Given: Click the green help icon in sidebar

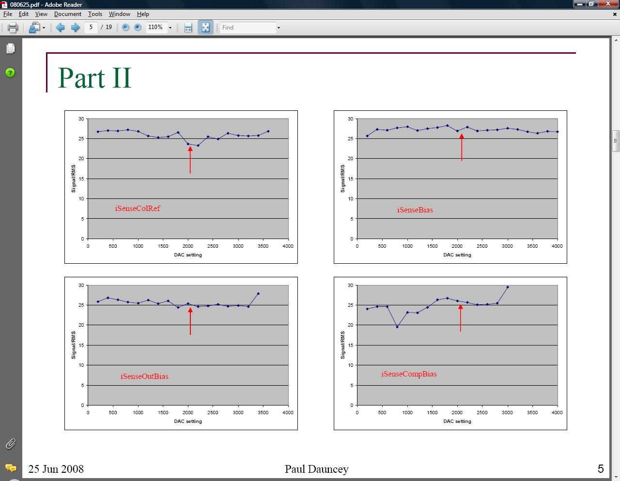Looking at the screenshot, I should [x=10, y=73].
